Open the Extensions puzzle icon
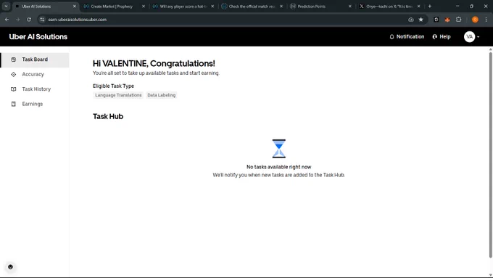 pyautogui.click(x=459, y=20)
